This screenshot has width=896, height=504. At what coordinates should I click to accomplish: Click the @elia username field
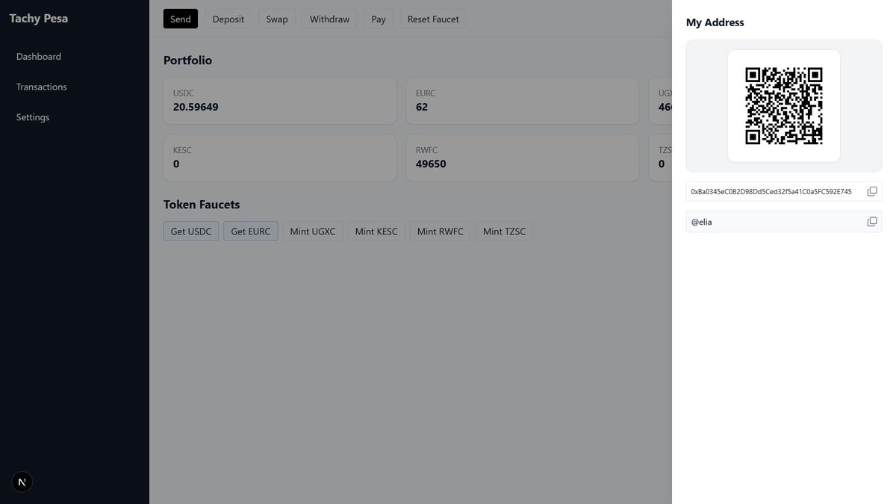[784, 222]
